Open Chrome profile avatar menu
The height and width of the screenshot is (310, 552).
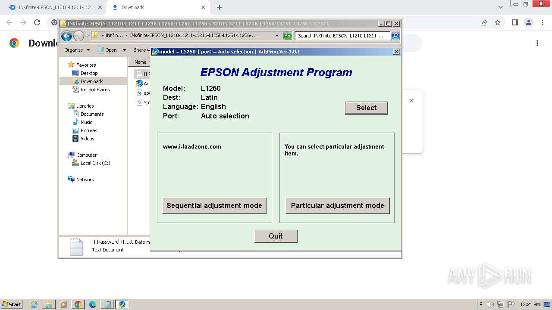(x=528, y=22)
